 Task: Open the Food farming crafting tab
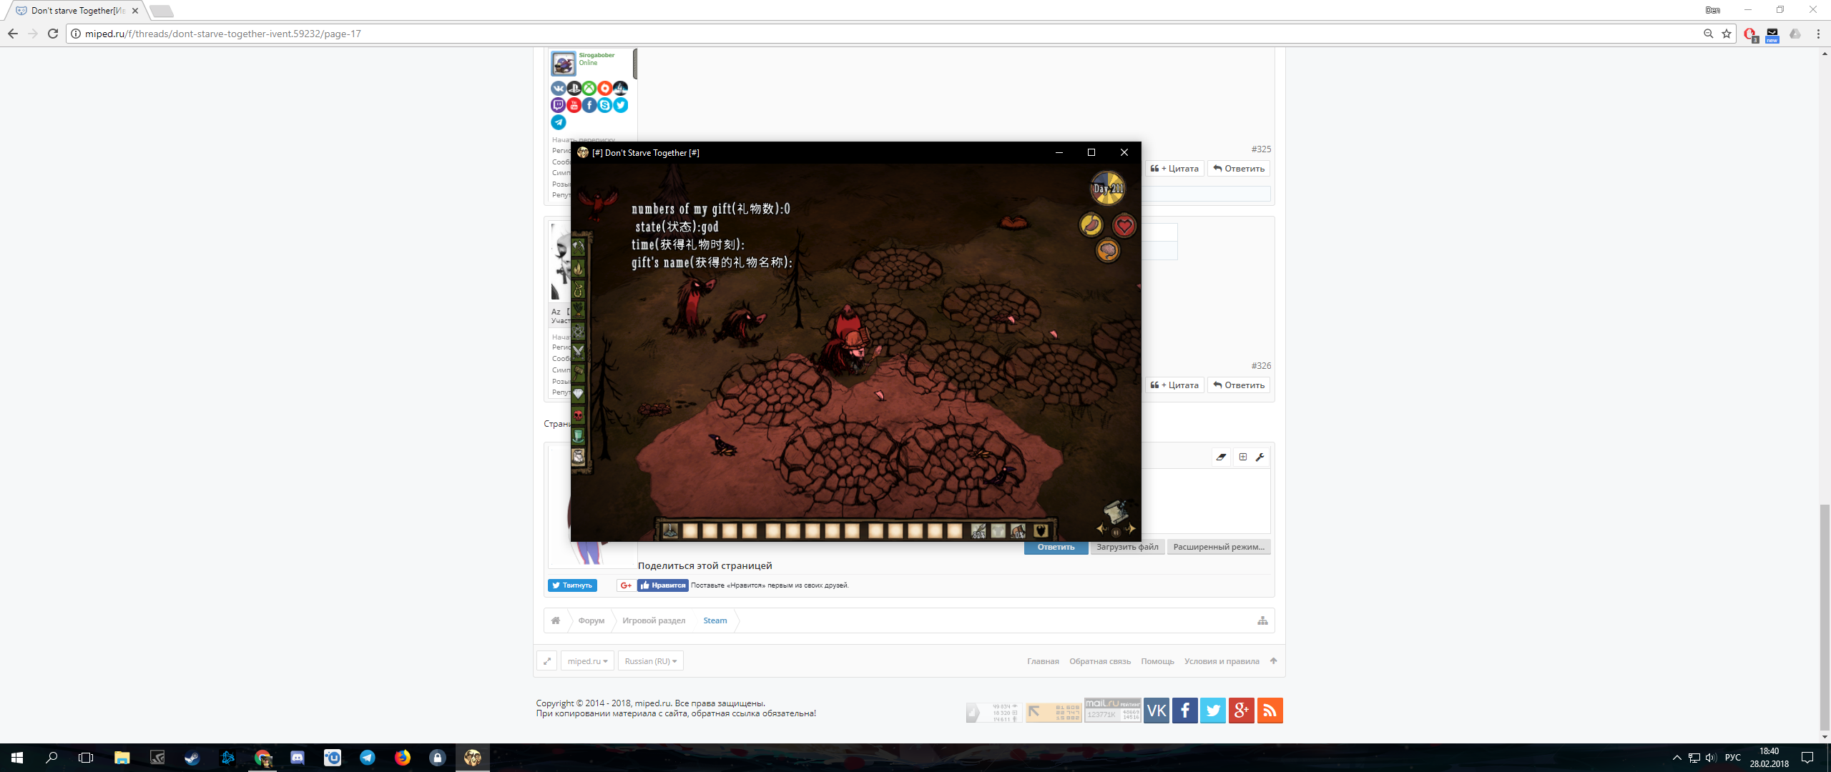pyautogui.click(x=578, y=310)
